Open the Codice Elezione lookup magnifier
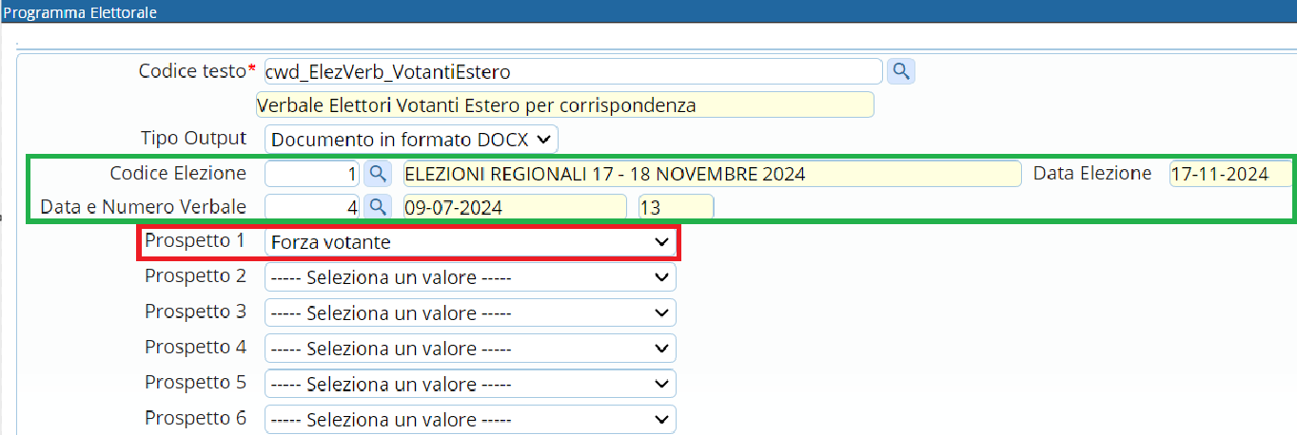1297x435 pixels. (378, 173)
